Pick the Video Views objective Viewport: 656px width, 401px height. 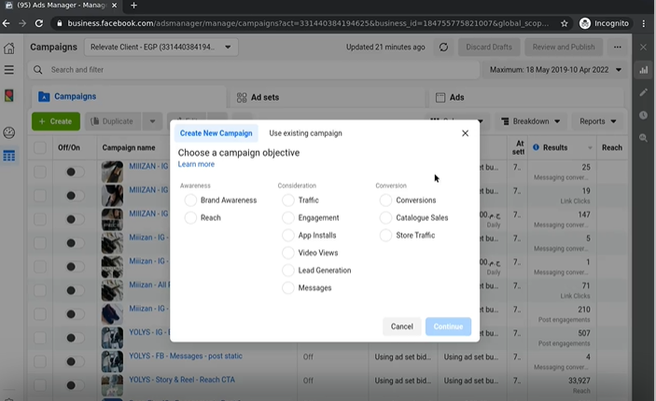[x=287, y=253]
